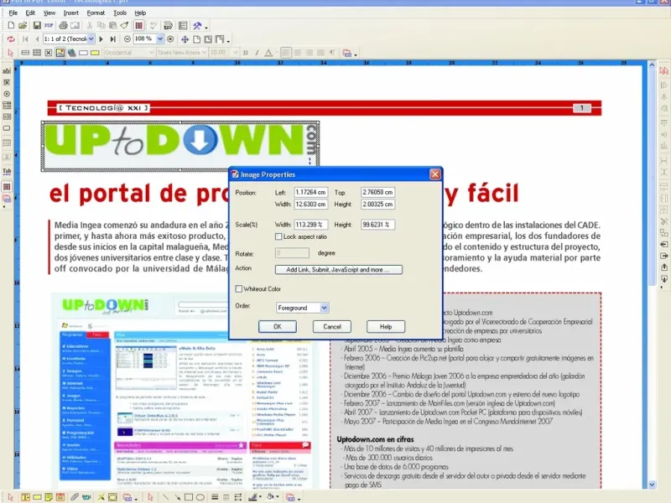Click the vertical scrollbar down arrow

click(652, 485)
